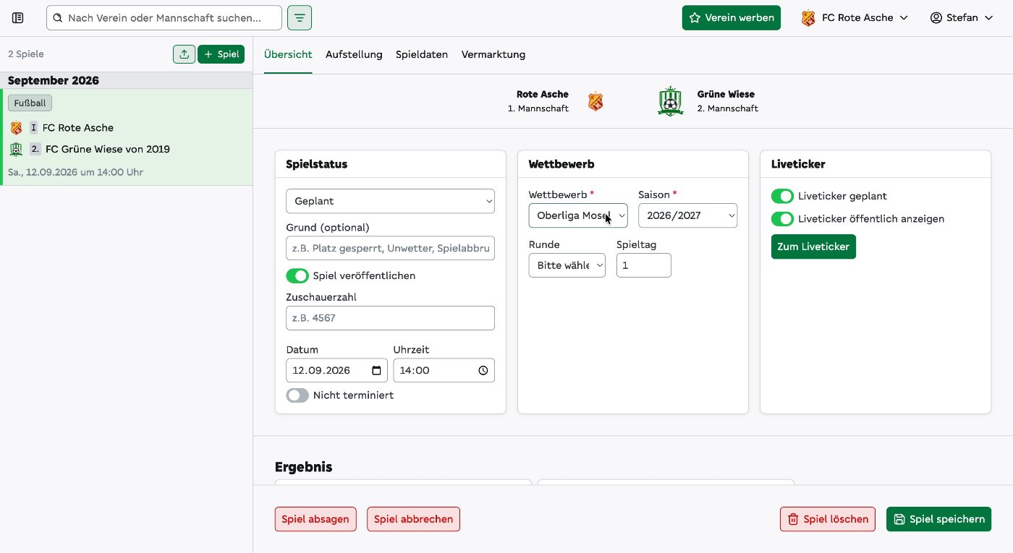Open the Spieldaten tab
This screenshot has height=553, width=1013.
[x=422, y=55]
